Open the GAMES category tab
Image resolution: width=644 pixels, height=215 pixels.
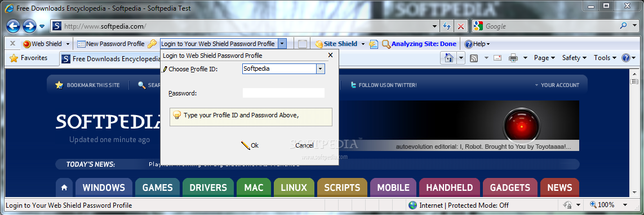pyautogui.click(x=157, y=188)
